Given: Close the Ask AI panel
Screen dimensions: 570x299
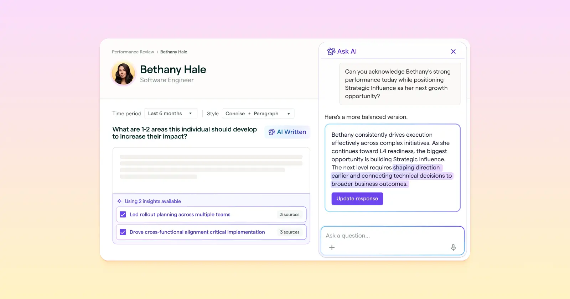Looking at the screenshot, I should click(453, 52).
